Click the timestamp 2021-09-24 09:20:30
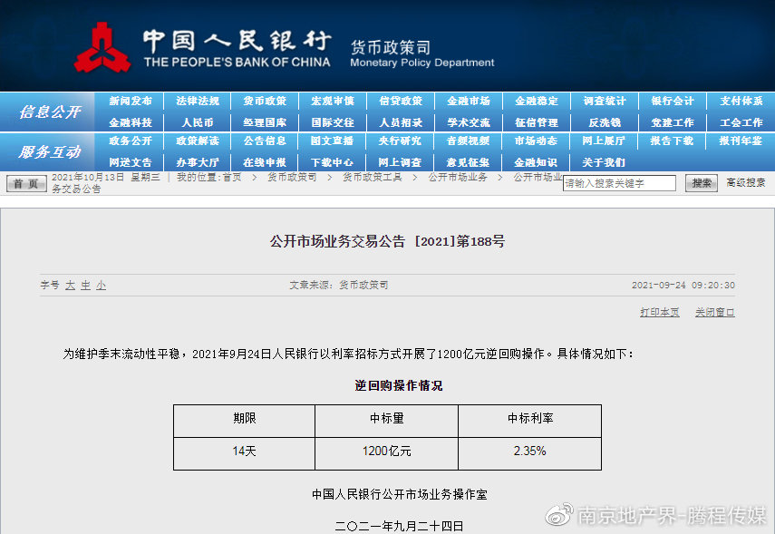The height and width of the screenshot is (534, 775). pos(683,286)
